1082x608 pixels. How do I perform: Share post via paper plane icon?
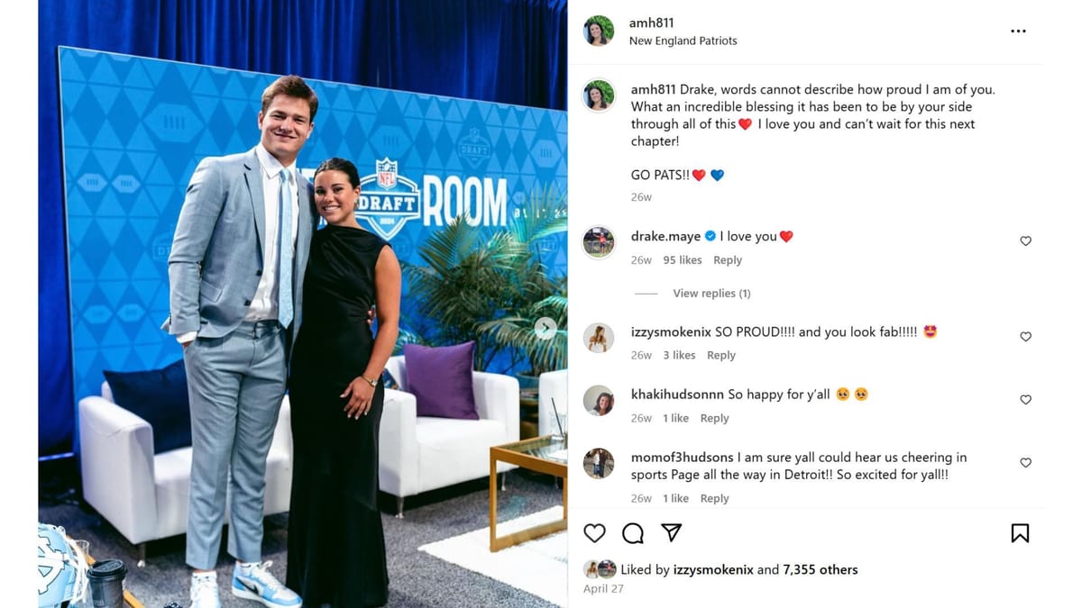(672, 532)
